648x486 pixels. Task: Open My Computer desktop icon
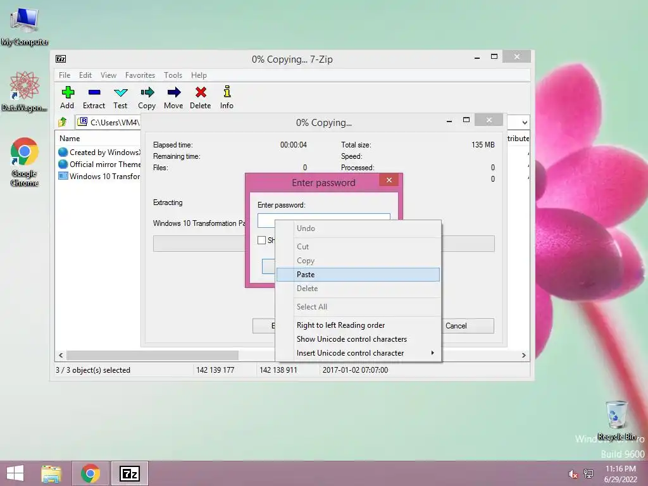tap(24, 27)
